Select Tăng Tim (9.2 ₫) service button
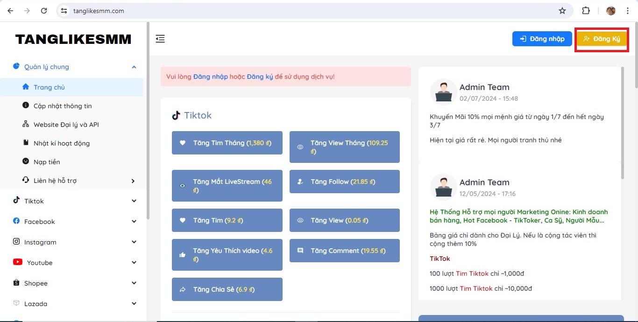 click(227, 220)
